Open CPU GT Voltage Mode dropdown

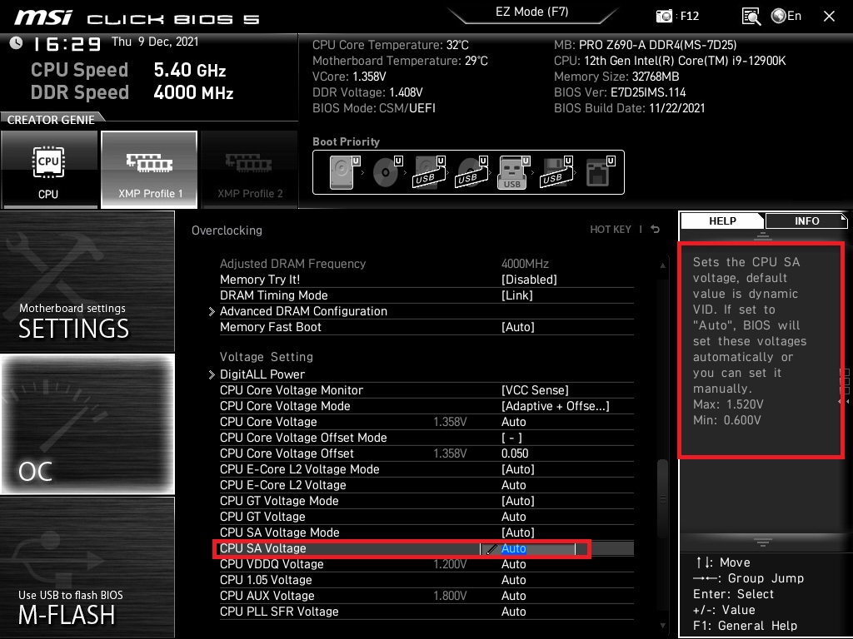518,500
